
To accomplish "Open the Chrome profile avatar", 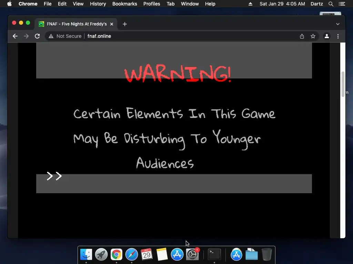I will click(327, 36).
